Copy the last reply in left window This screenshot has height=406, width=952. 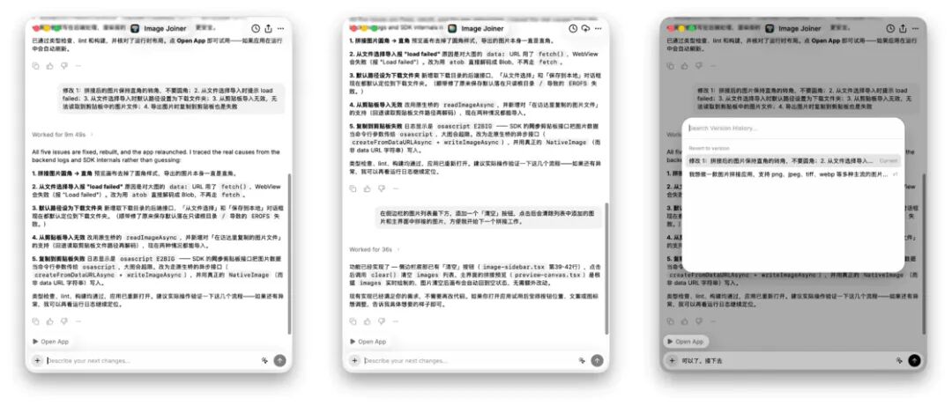pyautogui.click(x=36, y=321)
